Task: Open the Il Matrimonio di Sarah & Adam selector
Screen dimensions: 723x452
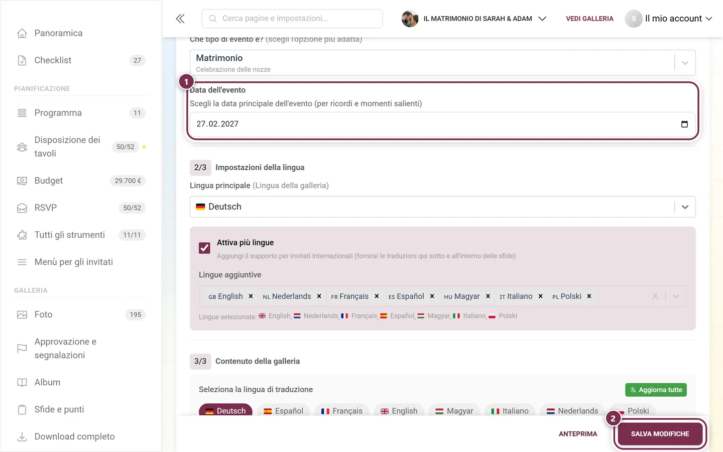Action: (x=474, y=19)
